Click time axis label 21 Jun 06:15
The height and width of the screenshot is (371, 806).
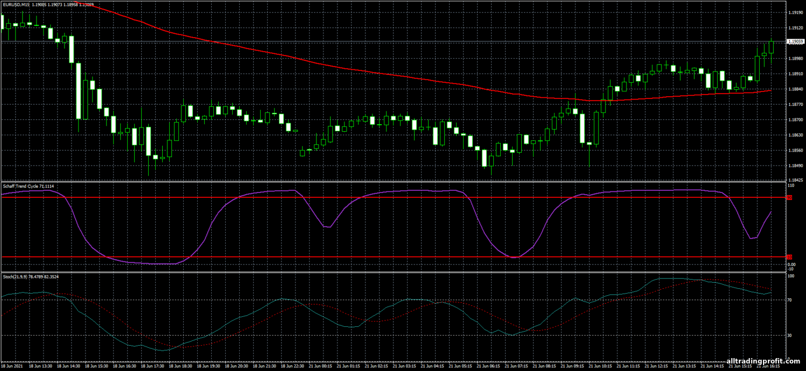pyautogui.click(x=488, y=366)
